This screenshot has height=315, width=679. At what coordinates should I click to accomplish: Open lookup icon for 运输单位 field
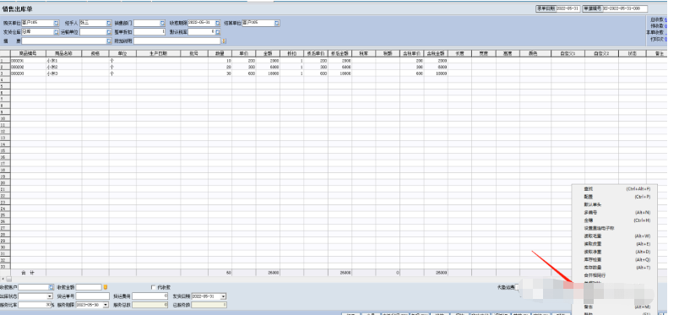point(109,32)
